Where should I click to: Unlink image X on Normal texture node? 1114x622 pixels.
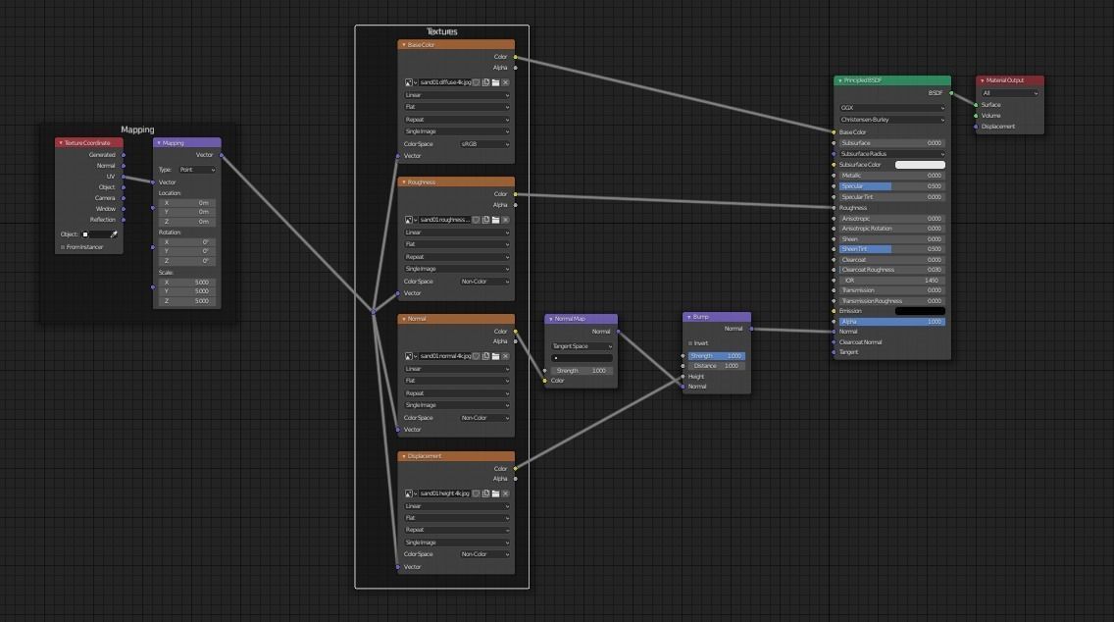coord(505,356)
